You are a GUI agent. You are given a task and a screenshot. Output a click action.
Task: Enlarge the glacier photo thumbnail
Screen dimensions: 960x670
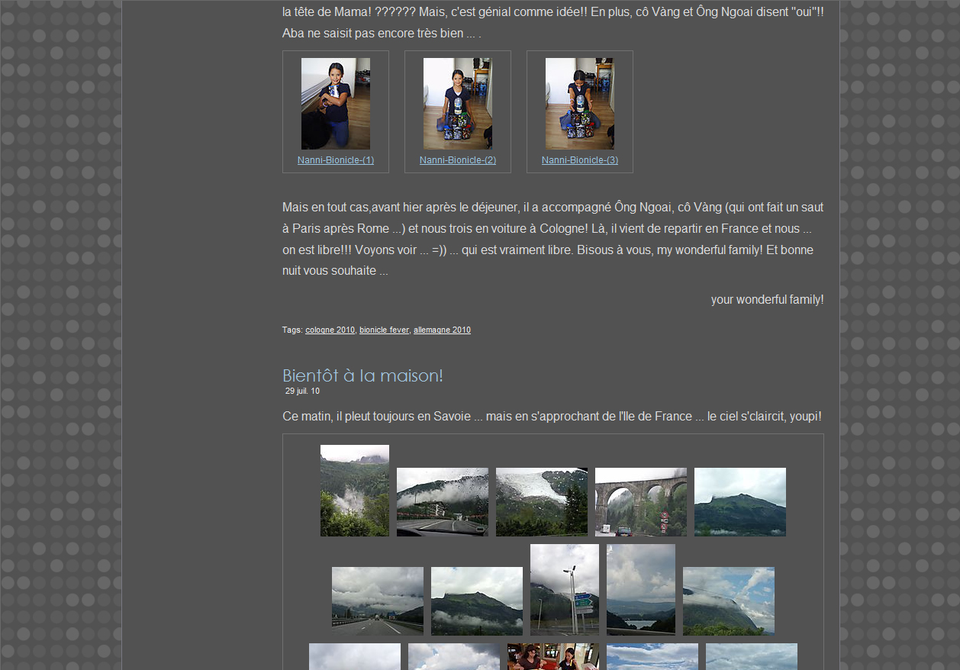[542, 502]
